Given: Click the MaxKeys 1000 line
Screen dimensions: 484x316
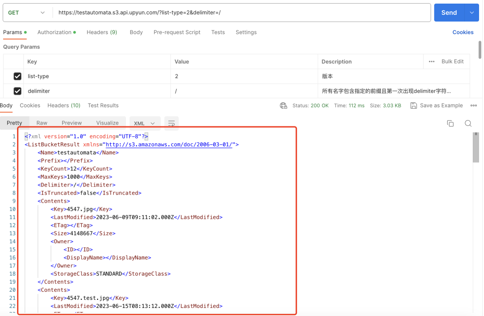Looking at the screenshot, I should [75, 177].
